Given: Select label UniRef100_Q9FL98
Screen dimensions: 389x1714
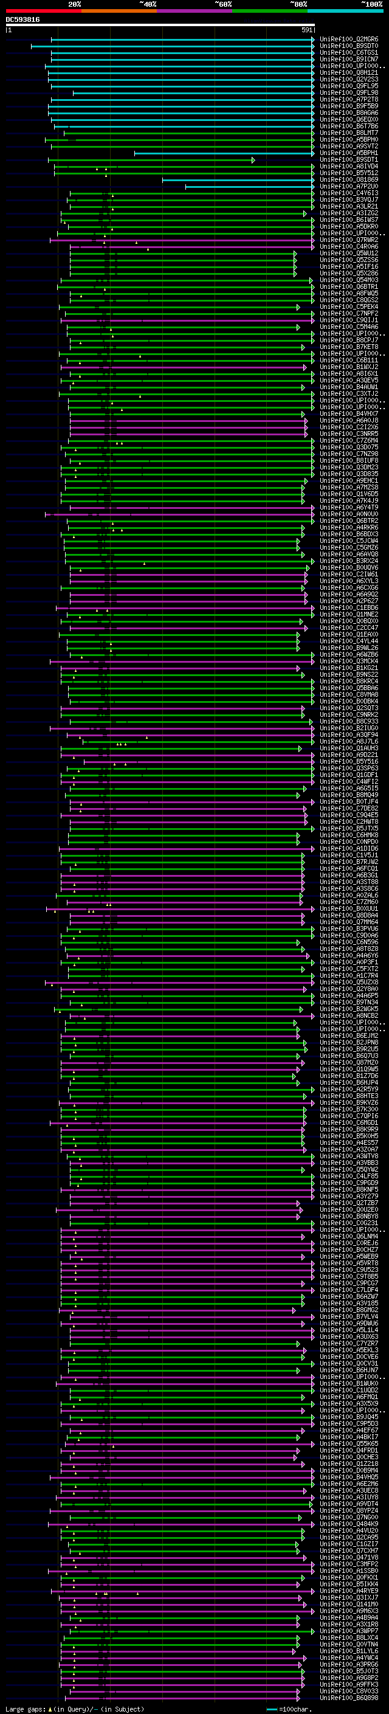Looking at the screenshot, I should coord(349,92).
